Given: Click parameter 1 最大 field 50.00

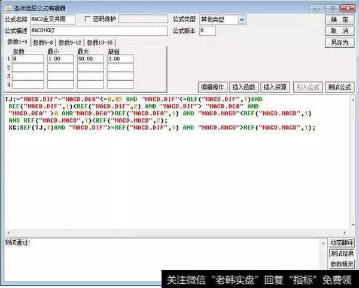Looking at the screenshot, I should pos(90,59).
